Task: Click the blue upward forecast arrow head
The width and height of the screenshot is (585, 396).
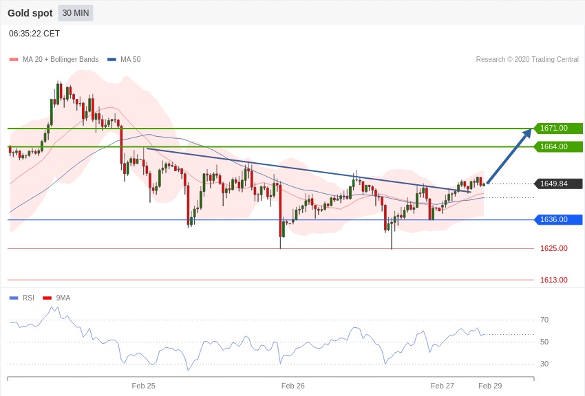Action: point(527,133)
